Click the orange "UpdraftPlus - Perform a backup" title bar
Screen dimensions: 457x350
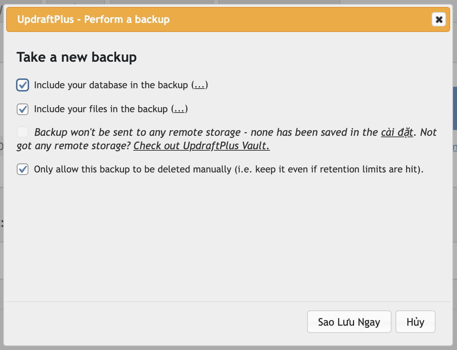[182, 19]
